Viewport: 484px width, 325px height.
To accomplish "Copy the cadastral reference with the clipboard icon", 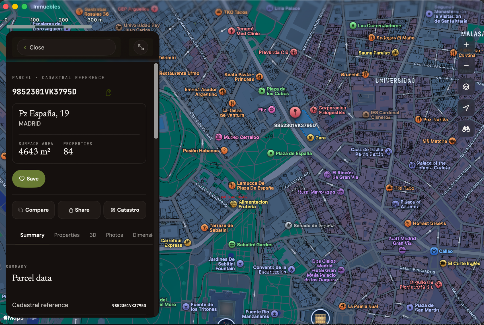I will coord(108,92).
